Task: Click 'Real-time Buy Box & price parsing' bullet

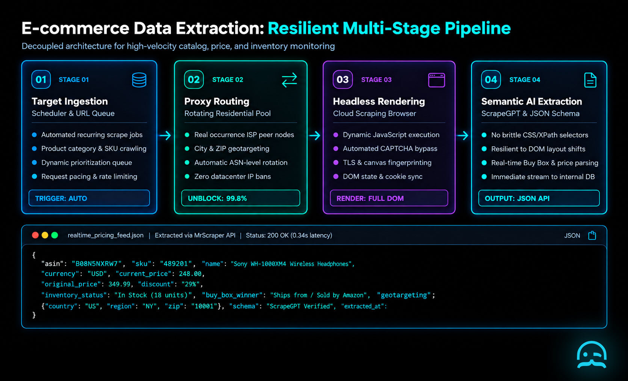Action: point(545,163)
